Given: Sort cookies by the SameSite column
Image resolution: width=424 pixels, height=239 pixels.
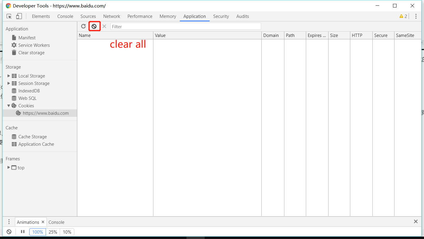Looking at the screenshot, I should tap(408, 35).
